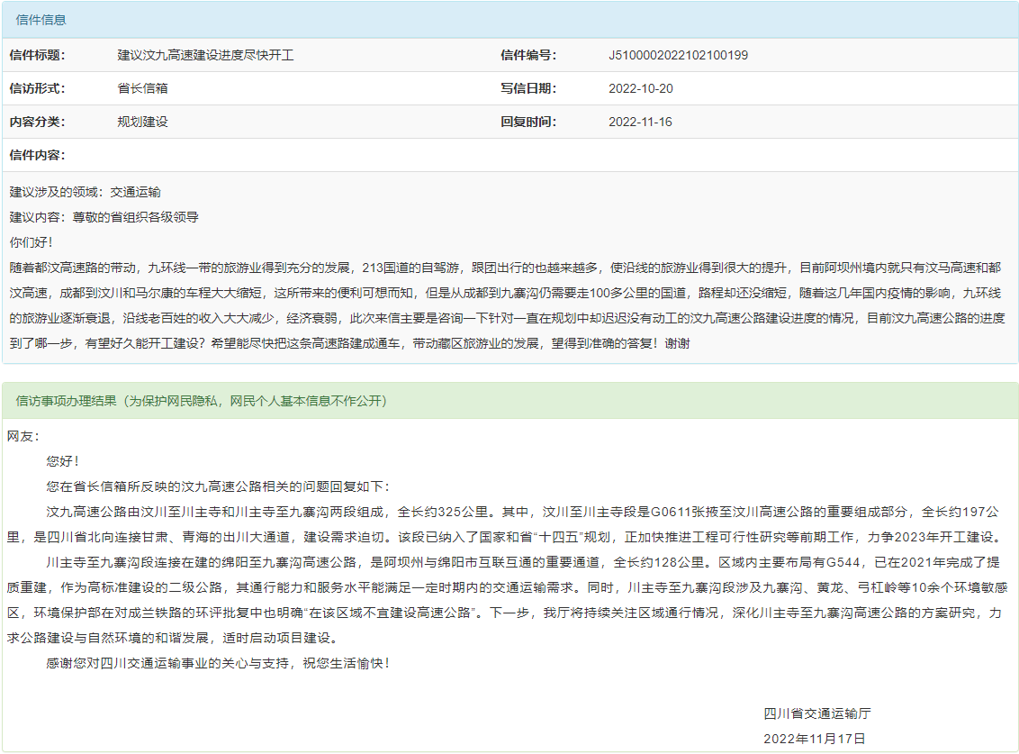The image size is (1019, 754).
Task: Select the reply time 2022-11-16
Action: coord(640,122)
